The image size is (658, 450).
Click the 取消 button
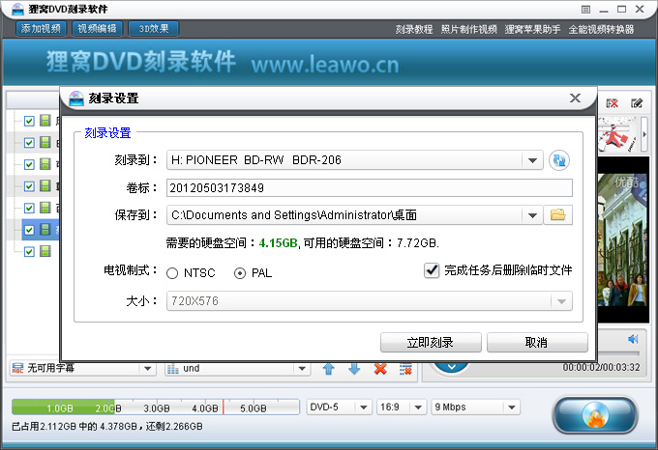point(537,343)
